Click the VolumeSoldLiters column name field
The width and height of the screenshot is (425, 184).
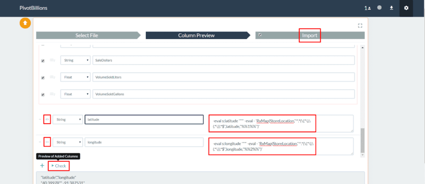pos(224,77)
